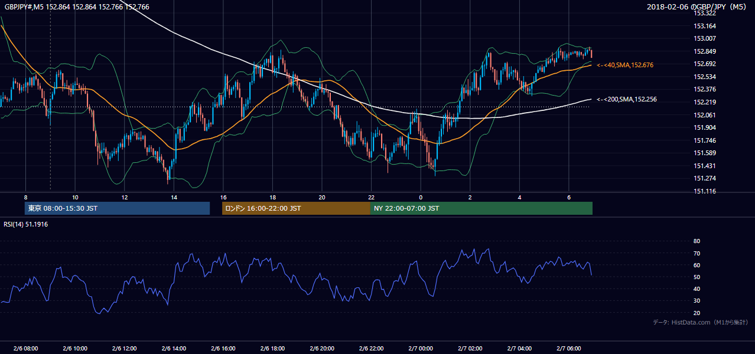Click hour label 14 below the price chart
Viewport: 755px width, 354px height.
pos(174,197)
